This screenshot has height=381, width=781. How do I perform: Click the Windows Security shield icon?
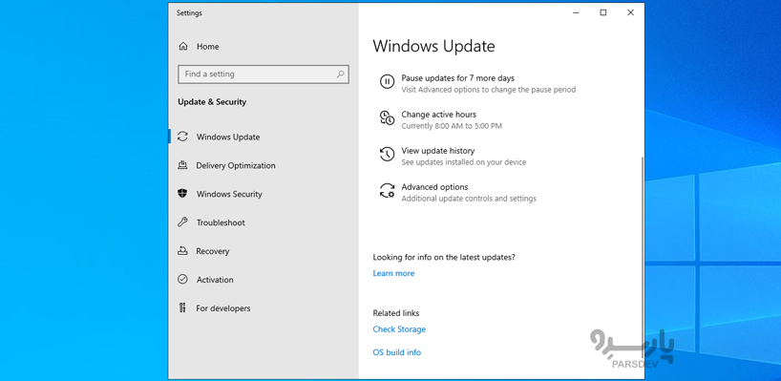point(182,194)
